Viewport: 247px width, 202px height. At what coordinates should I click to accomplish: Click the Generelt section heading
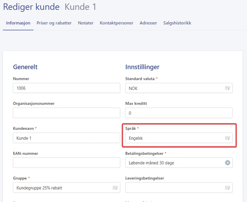[25, 67]
